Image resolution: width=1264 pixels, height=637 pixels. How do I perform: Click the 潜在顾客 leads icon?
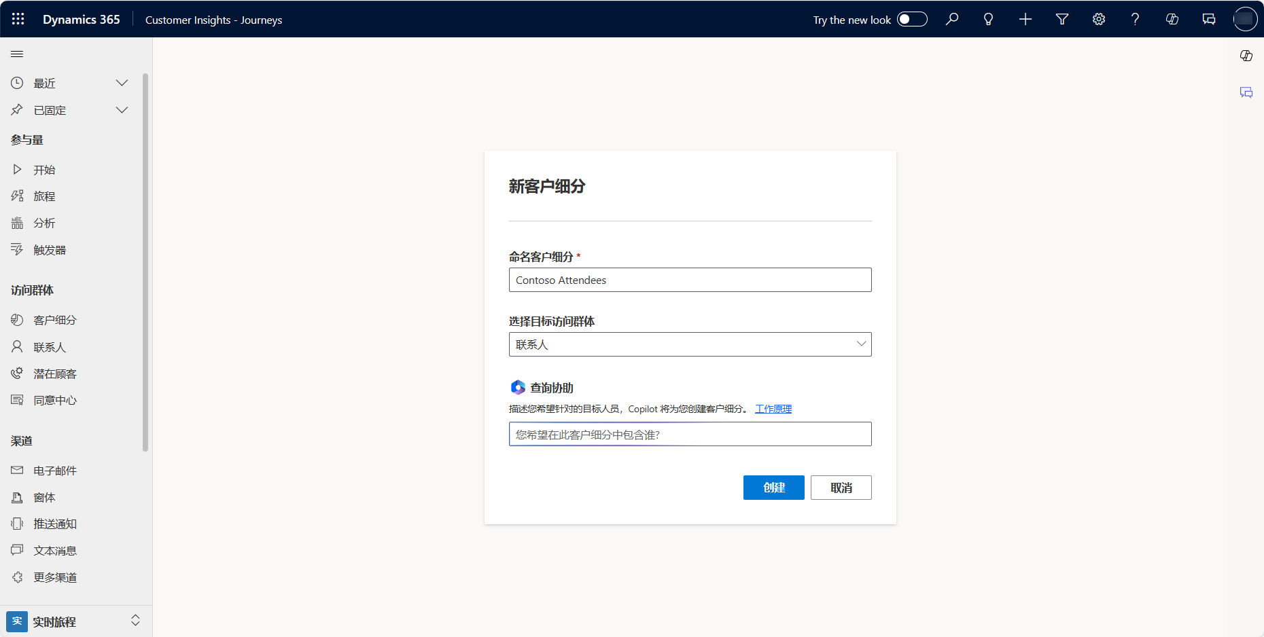17,374
